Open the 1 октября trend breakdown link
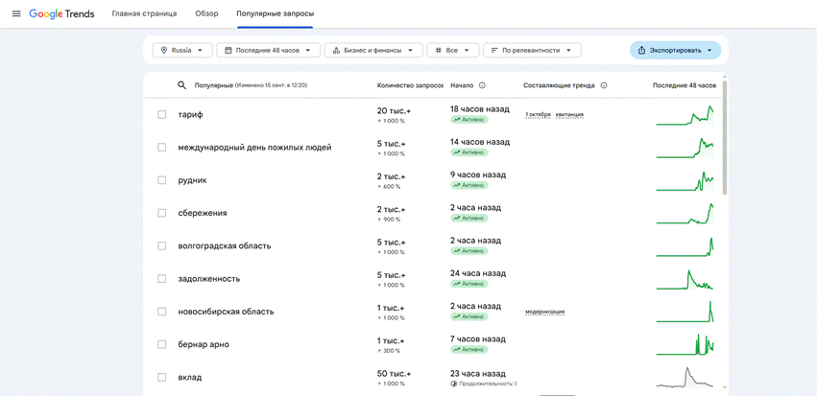Viewport: 817px width, 396px height. tap(538, 114)
